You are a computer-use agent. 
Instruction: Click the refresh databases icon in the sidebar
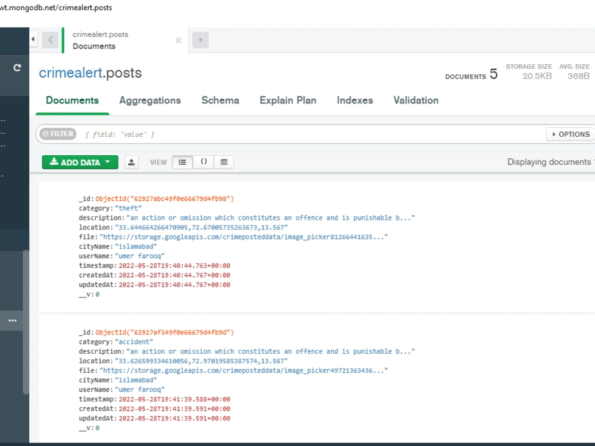[16, 67]
